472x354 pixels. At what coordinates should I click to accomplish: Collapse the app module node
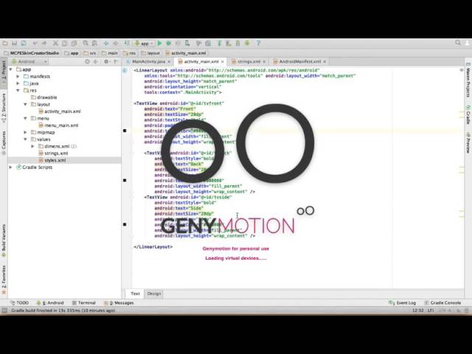pos(11,69)
